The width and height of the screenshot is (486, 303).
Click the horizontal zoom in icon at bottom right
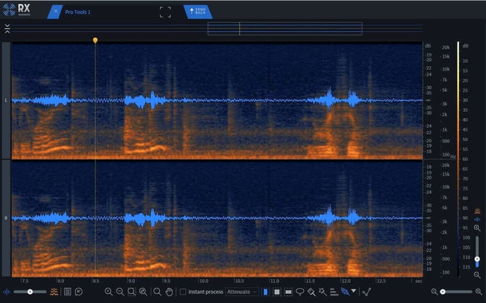[x=478, y=291]
